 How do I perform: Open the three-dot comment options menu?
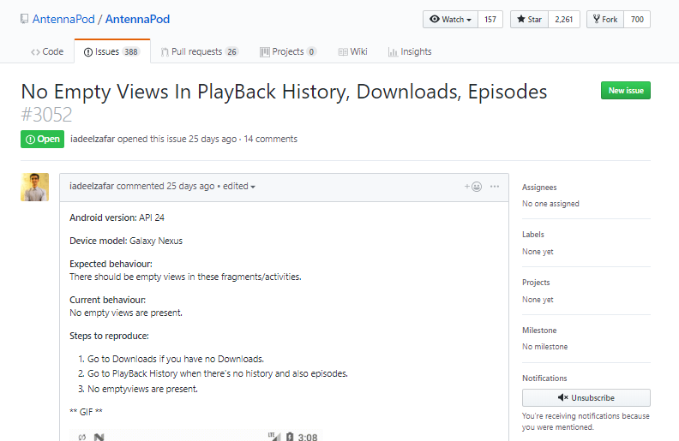point(495,186)
